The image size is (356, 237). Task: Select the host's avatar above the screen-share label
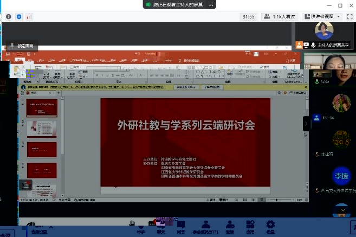[x=324, y=31]
